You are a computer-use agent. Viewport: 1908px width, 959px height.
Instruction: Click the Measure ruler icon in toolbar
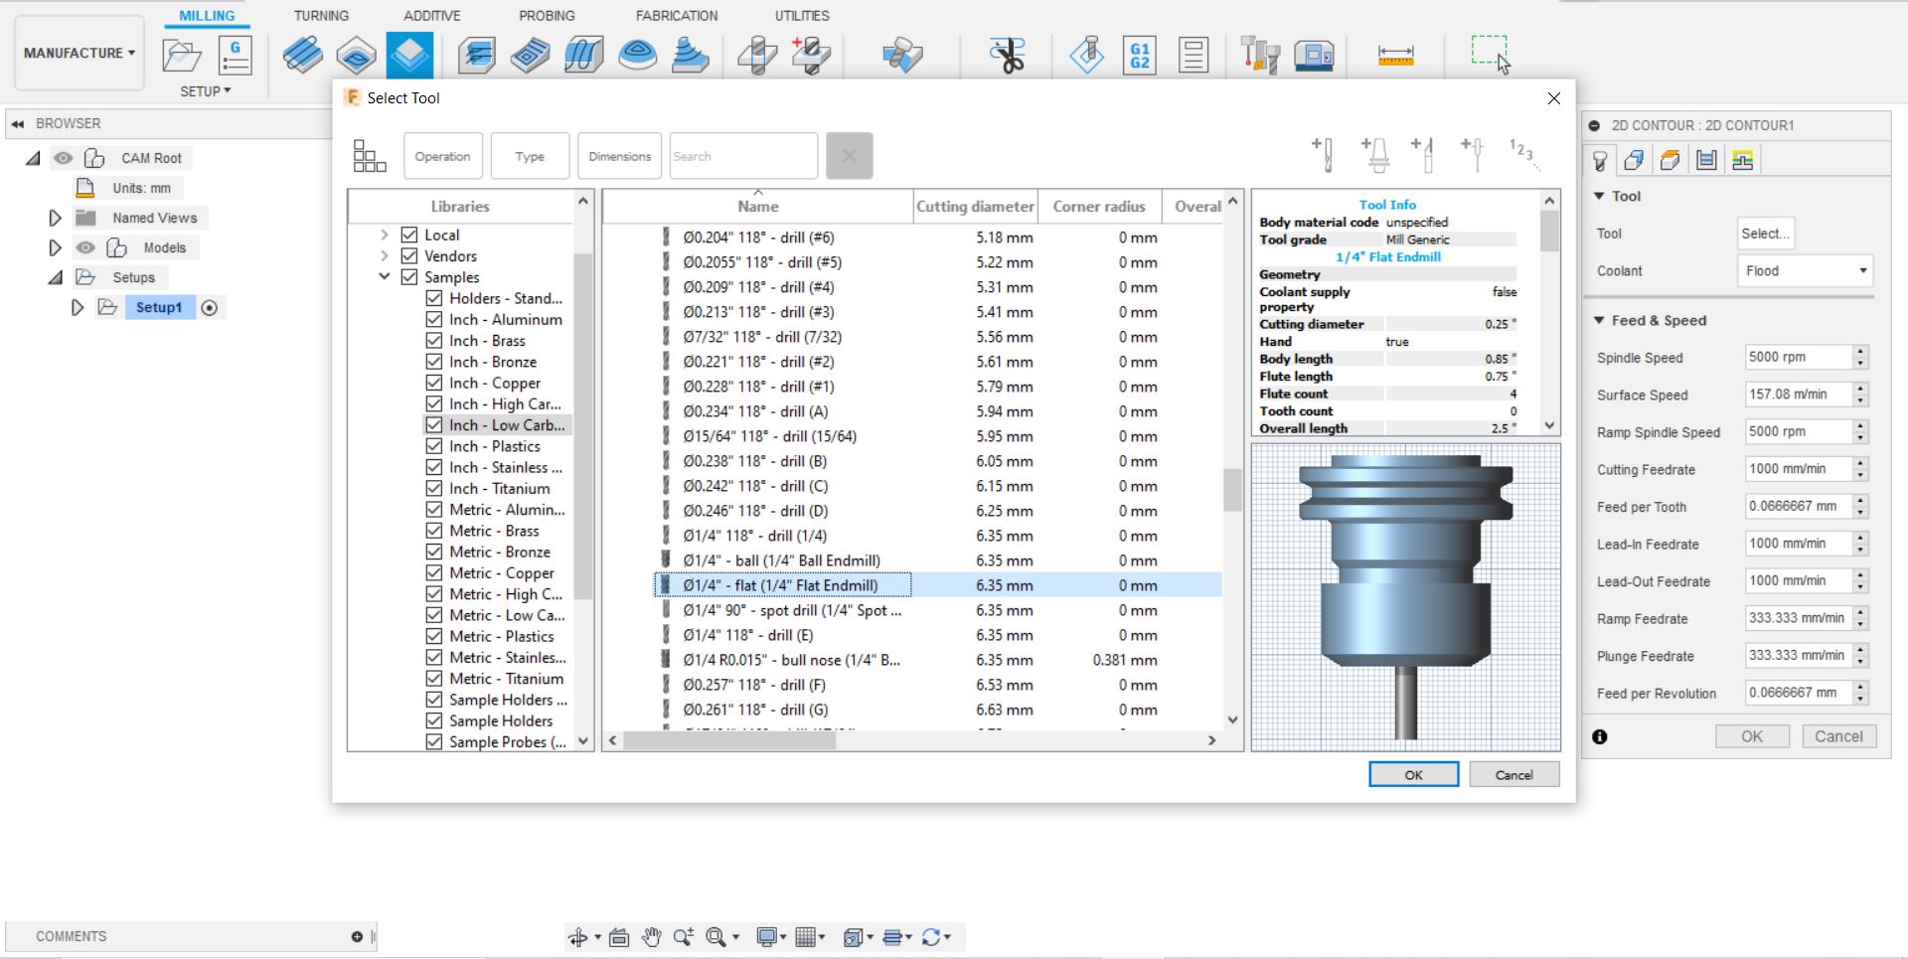[x=1395, y=56]
